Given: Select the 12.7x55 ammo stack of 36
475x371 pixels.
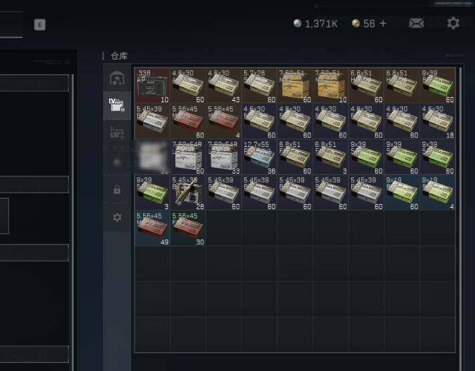Looking at the screenshot, I should pyautogui.click(x=260, y=157).
